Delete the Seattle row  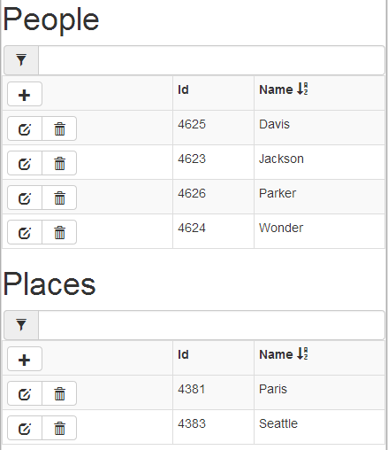point(59,428)
